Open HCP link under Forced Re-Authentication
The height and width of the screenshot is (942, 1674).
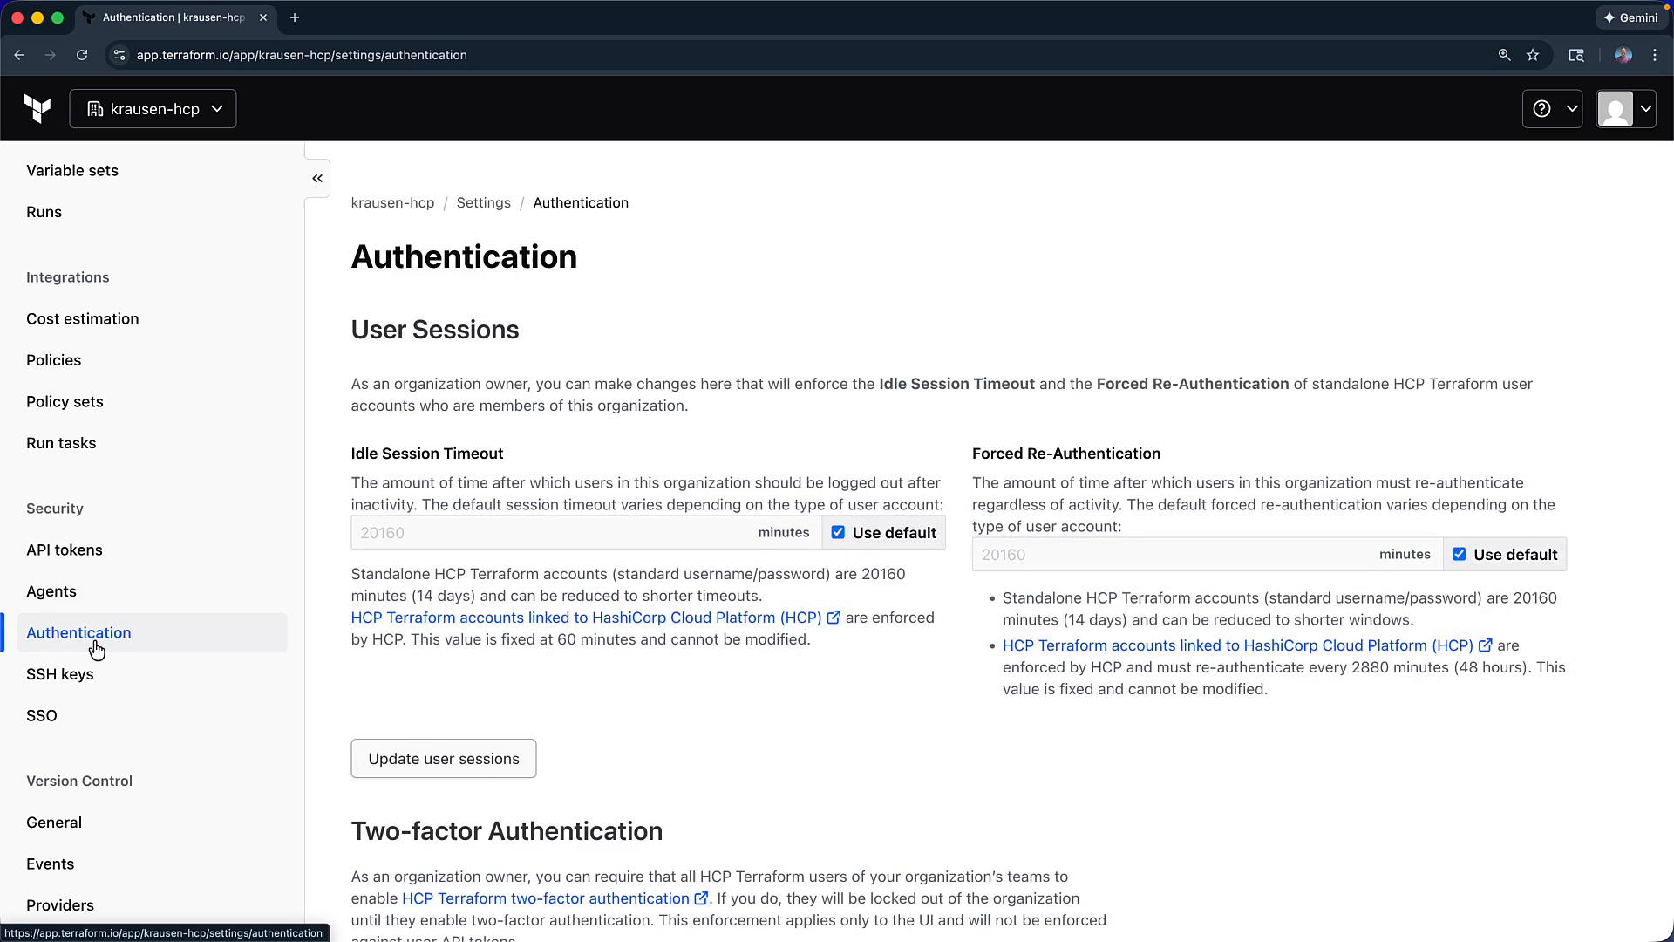1247,645
